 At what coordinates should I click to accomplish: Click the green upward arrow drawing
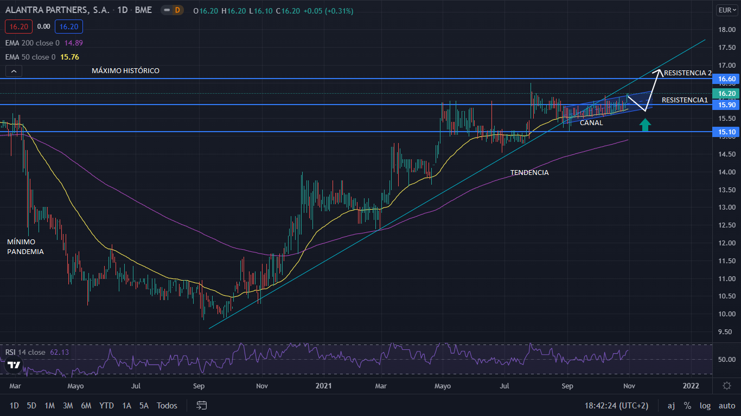[644, 125]
